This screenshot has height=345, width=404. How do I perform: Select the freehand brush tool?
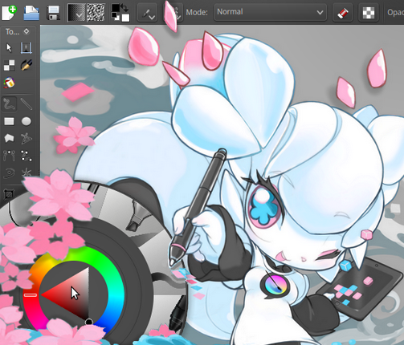(x=9, y=103)
